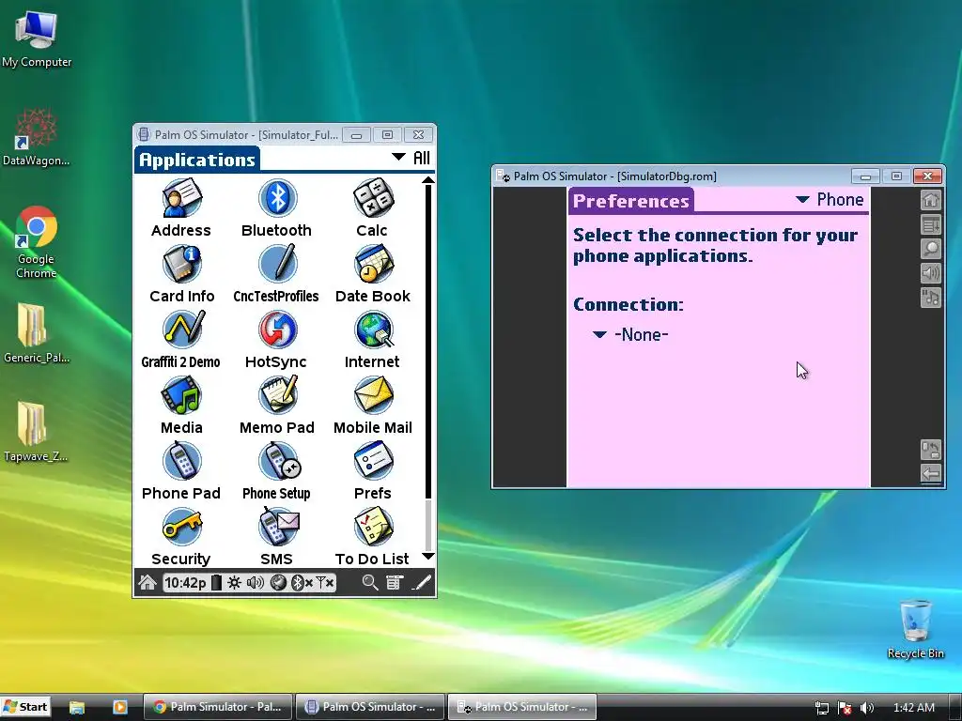Click the Preferences title tab
Screen dimensions: 962x721
(x=631, y=201)
